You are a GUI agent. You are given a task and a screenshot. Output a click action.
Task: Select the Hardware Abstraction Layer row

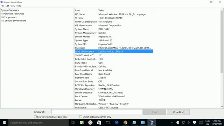(114, 104)
